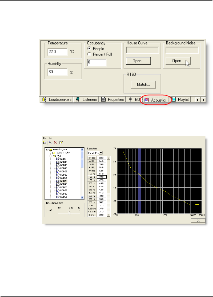213x297 pixels.
Task: Click the tab strip right scroll arrow
Action: pos(203,100)
